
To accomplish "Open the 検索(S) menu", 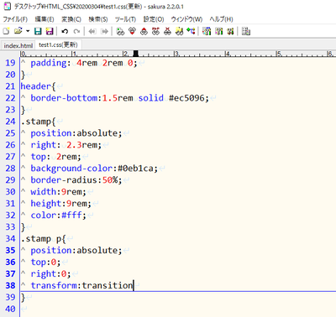I will click(98, 19).
